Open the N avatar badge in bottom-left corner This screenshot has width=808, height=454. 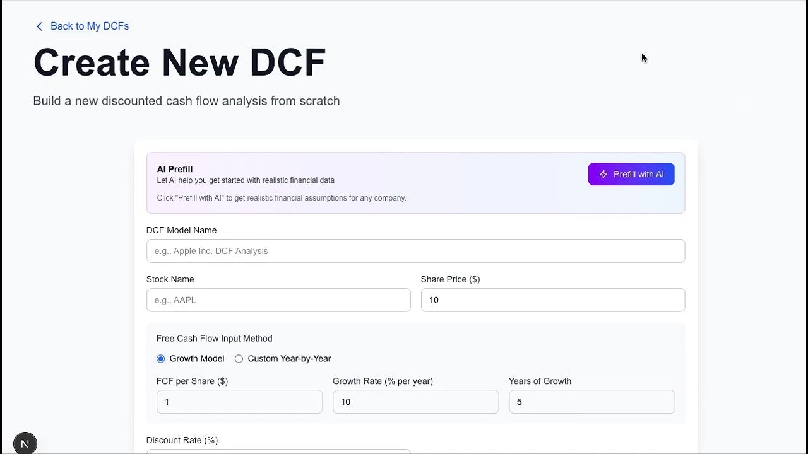25,443
